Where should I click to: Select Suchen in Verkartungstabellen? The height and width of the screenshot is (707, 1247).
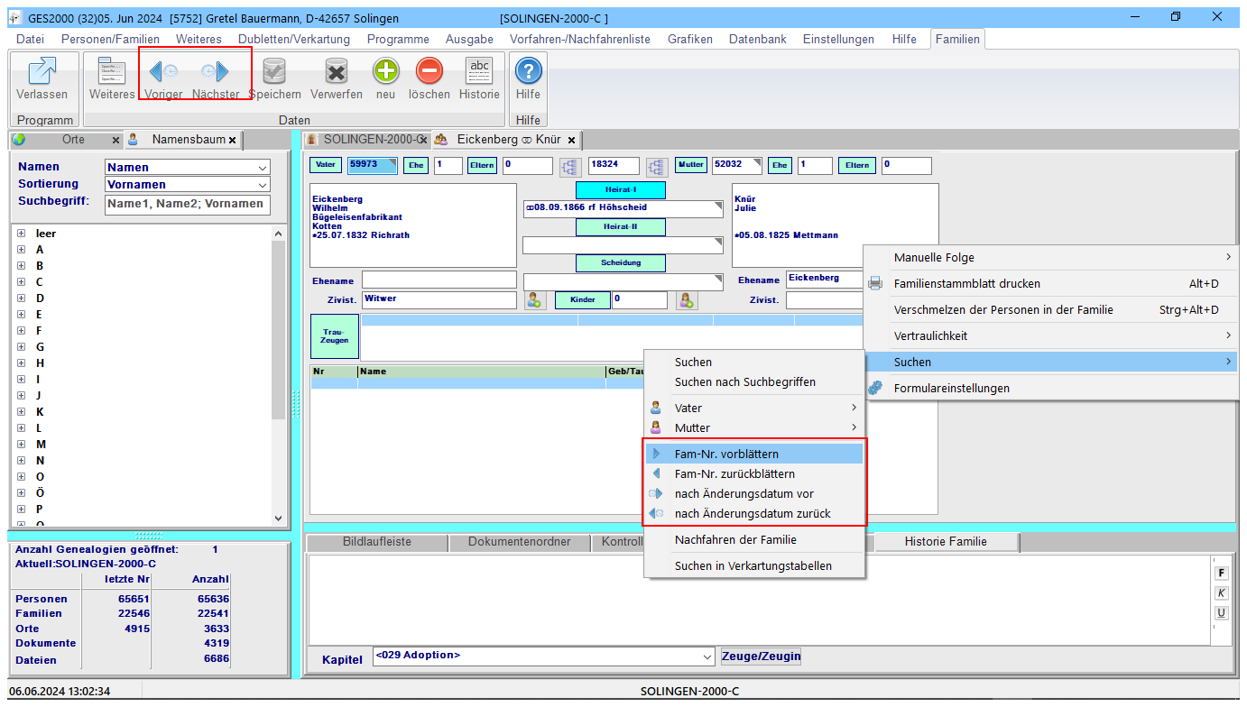point(754,565)
